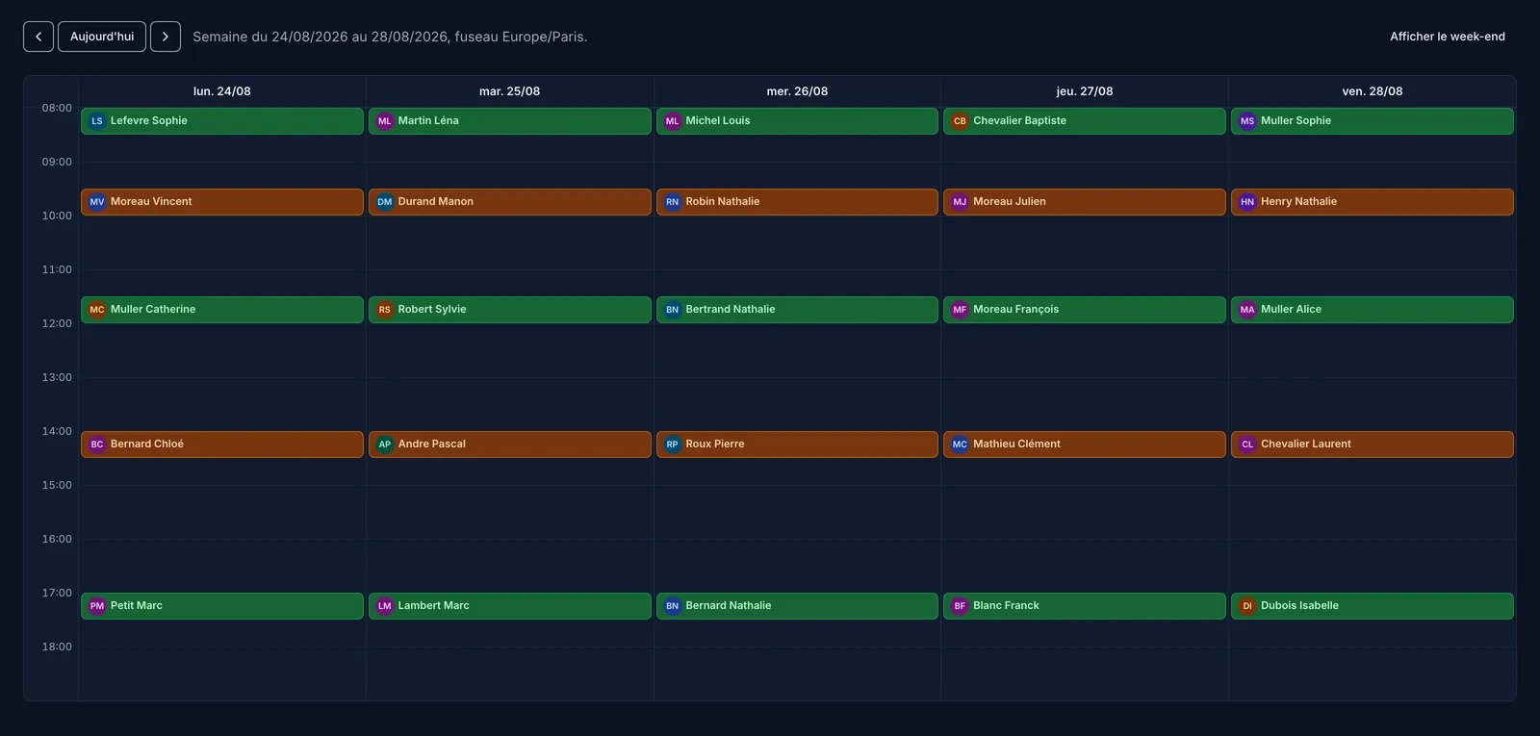
Task: Click the HN avatar beside Henry Nathalie
Action: point(1247,202)
